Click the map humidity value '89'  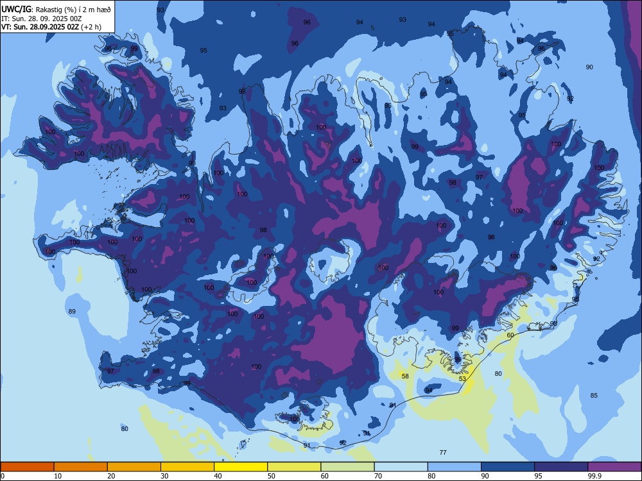point(72,312)
